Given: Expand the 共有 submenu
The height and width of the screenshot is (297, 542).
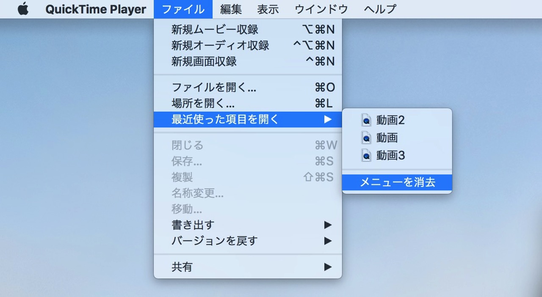Looking at the screenshot, I should [248, 267].
